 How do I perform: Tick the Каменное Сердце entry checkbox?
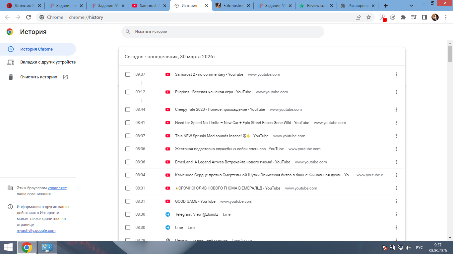click(128, 175)
